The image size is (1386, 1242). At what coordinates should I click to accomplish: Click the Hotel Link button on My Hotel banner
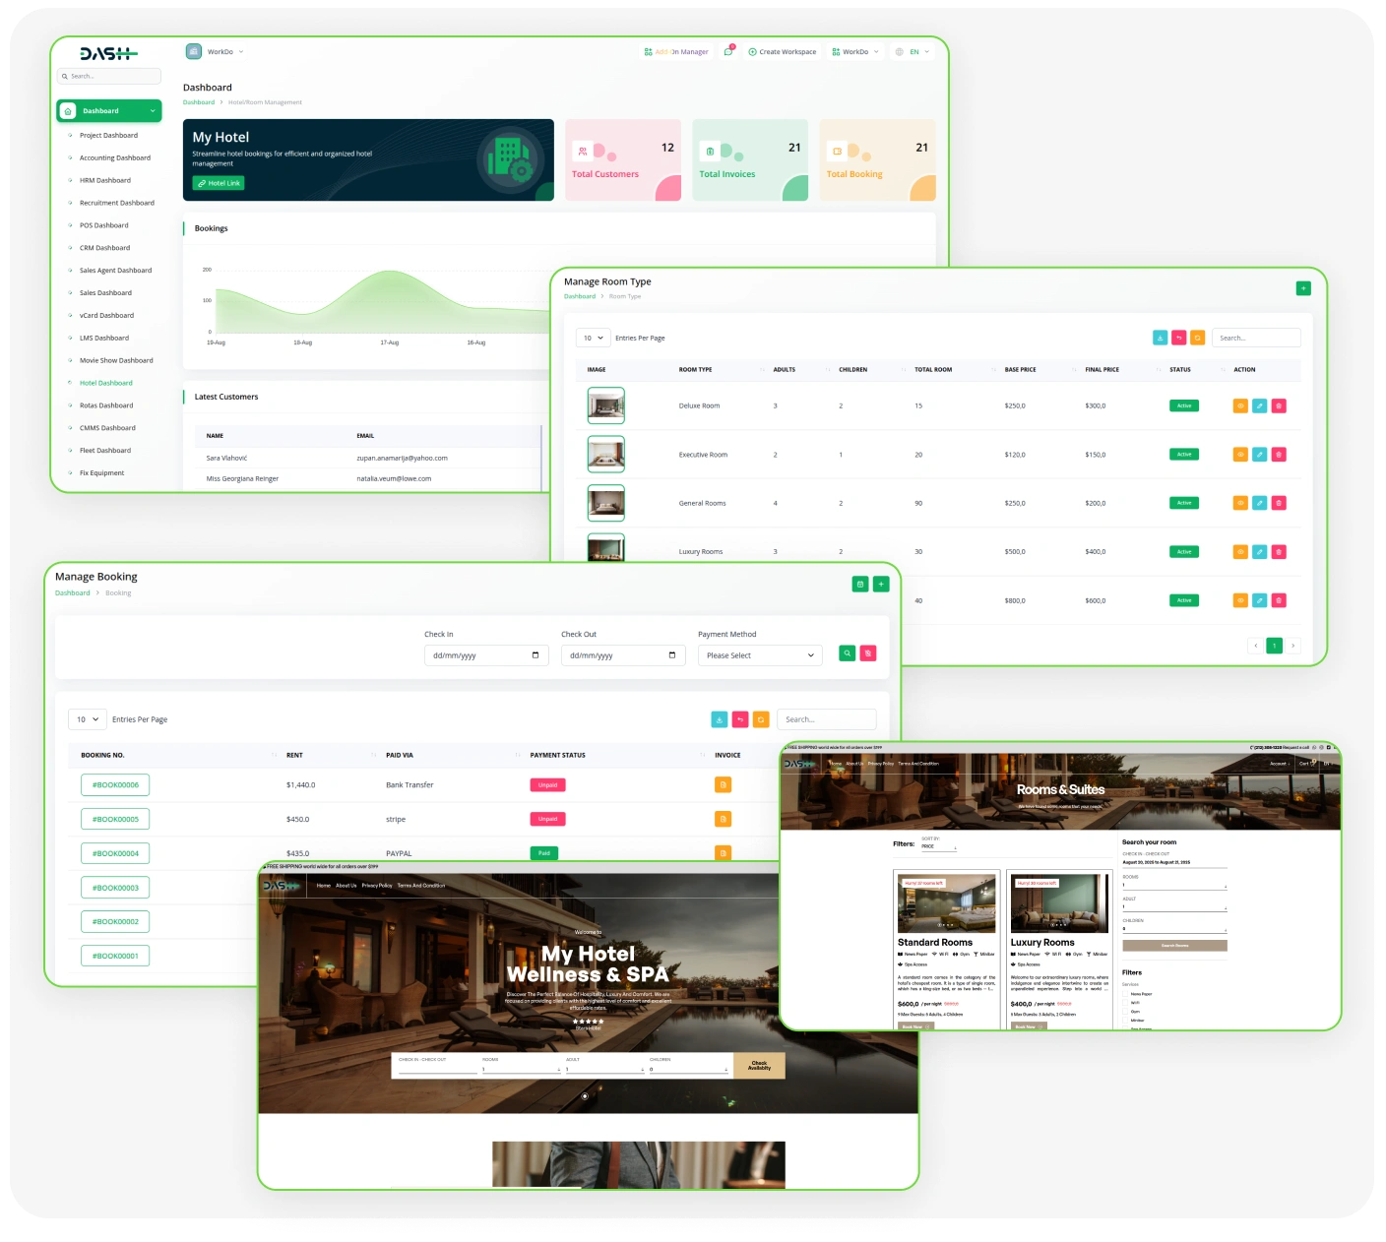point(219,183)
